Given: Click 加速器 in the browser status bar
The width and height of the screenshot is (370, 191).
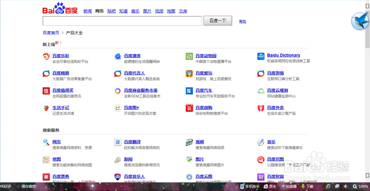Looking at the screenshot, I should [289, 187].
